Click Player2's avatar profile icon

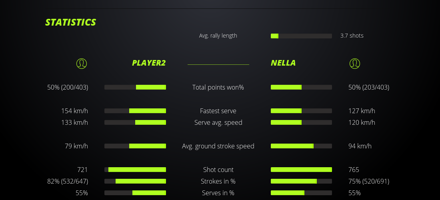click(x=81, y=63)
